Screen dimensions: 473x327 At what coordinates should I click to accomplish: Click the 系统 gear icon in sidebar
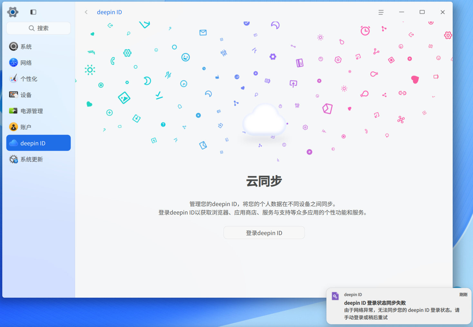coord(13,47)
